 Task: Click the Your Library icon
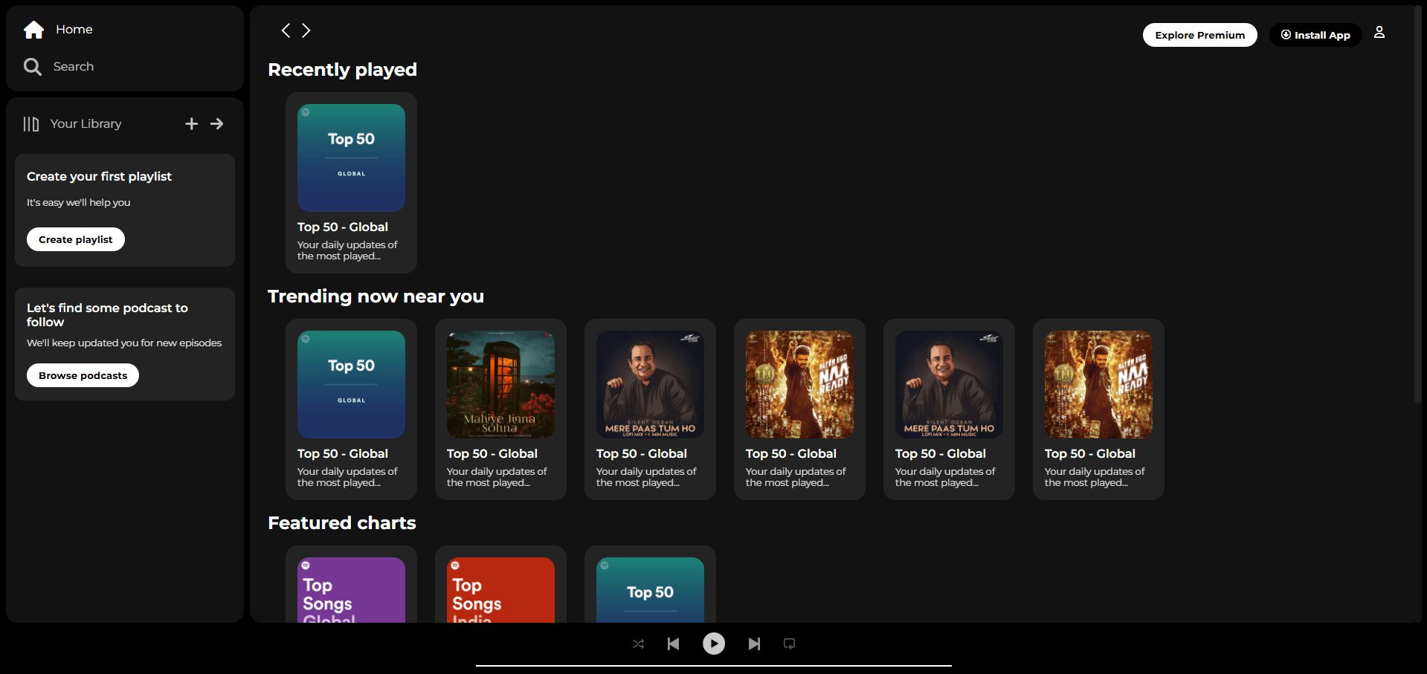click(x=31, y=124)
